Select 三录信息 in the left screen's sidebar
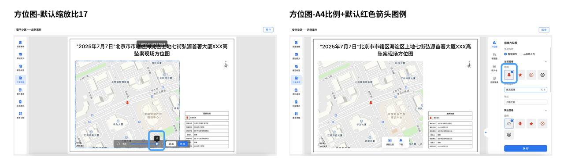The image size is (564, 165). click(20, 80)
